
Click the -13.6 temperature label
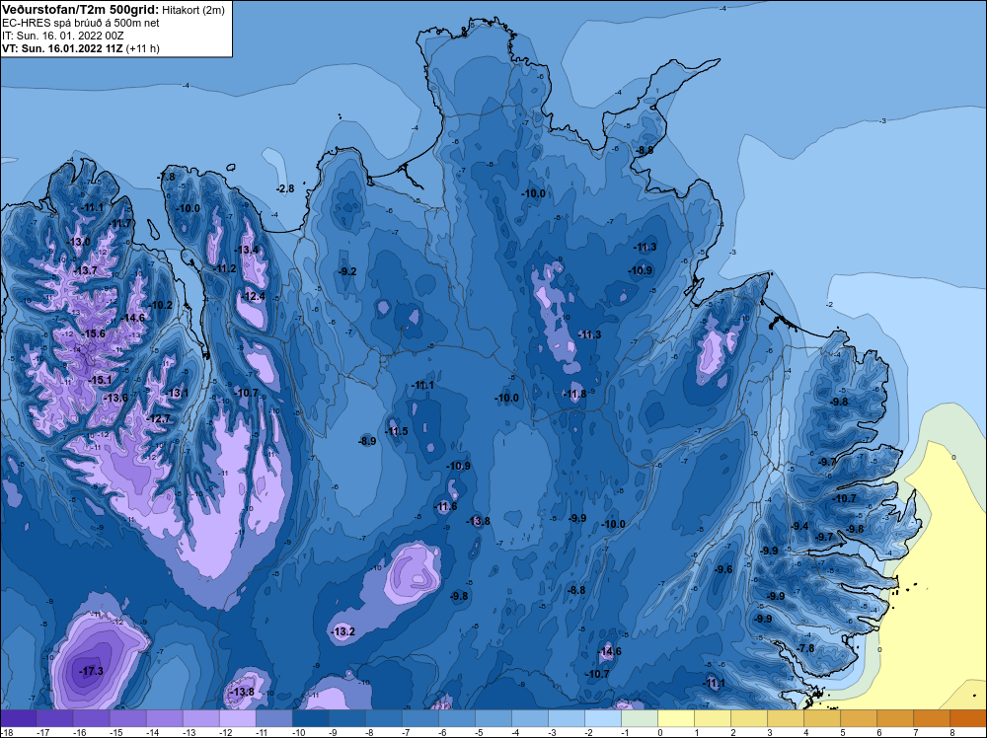(115, 398)
